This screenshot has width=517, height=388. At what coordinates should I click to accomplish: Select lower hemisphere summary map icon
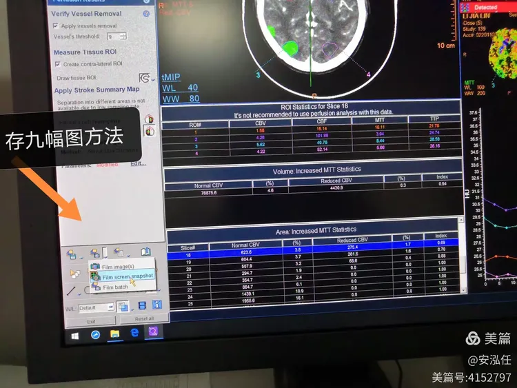150,131
